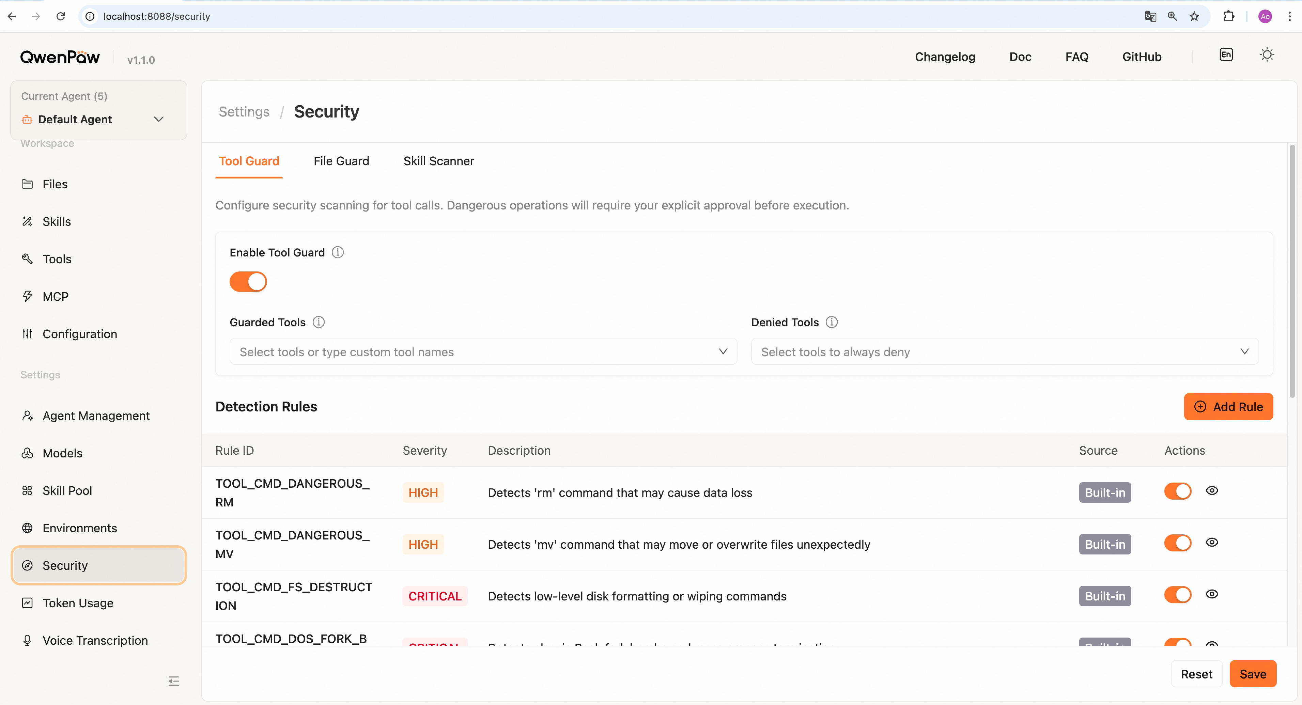This screenshot has height=705, width=1302.
Task: Click the language switch icon in header
Action: [1226, 54]
